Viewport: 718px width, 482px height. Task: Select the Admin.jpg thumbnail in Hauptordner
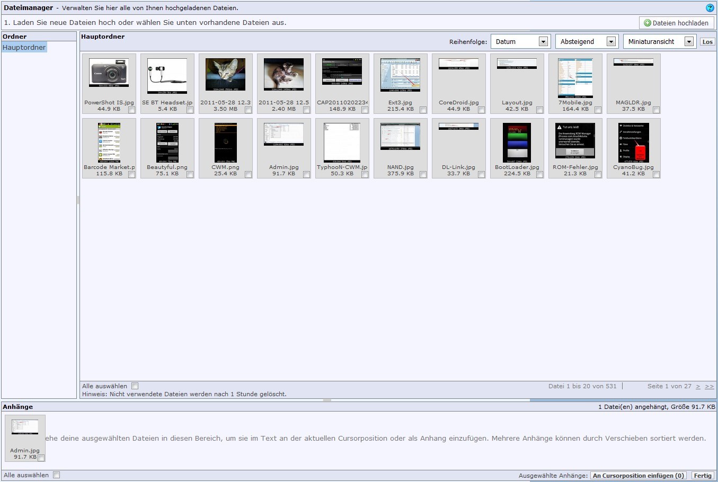284,135
